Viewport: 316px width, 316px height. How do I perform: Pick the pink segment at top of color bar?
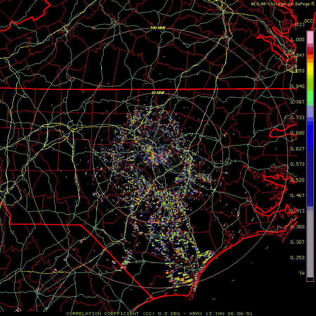(x=310, y=37)
